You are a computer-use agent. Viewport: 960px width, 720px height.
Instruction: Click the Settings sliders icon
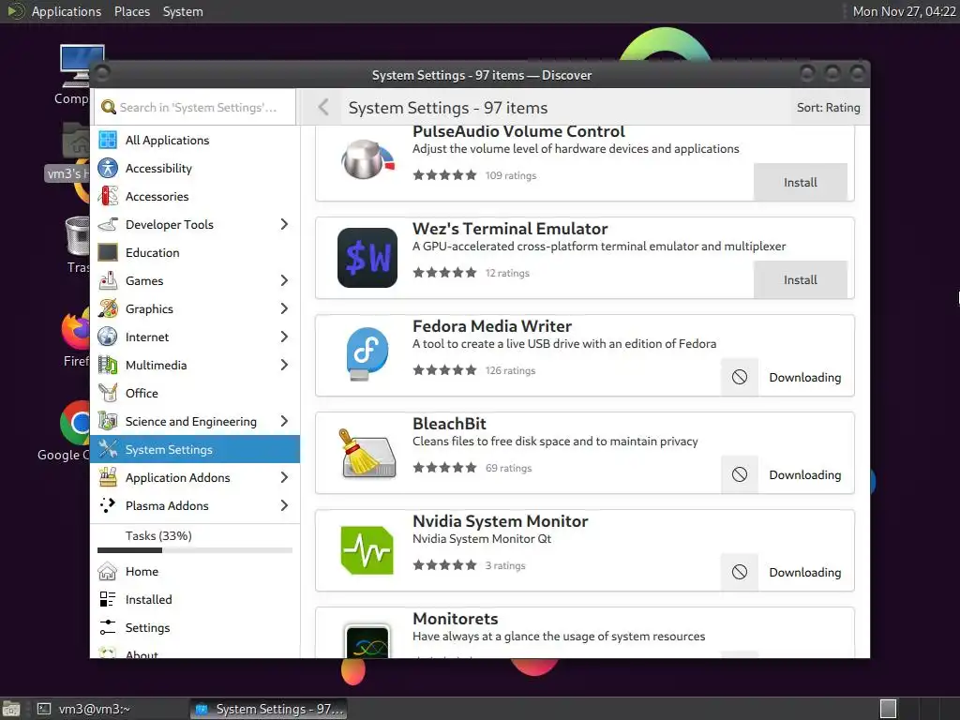pyautogui.click(x=108, y=627)
